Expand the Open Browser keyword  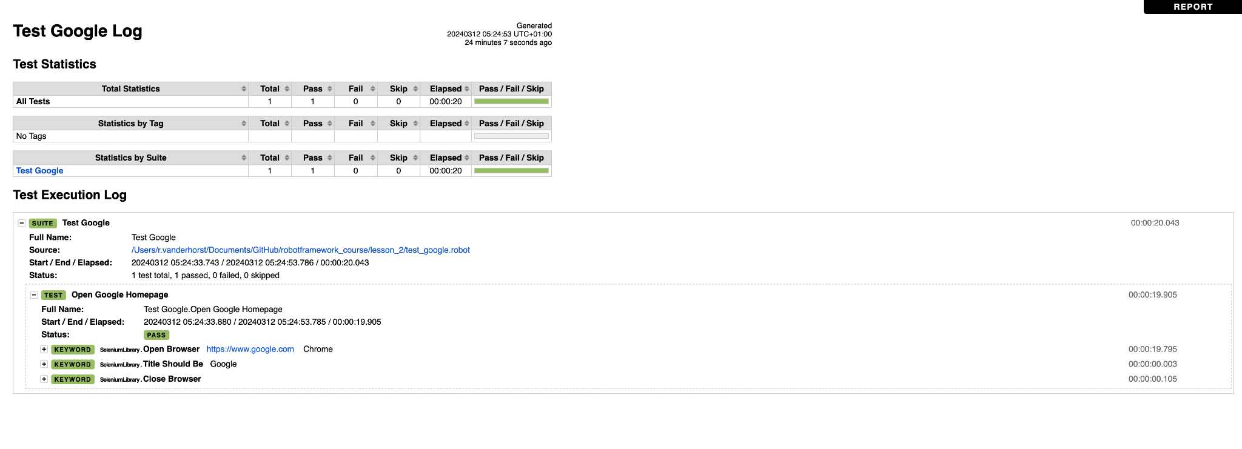44,350
